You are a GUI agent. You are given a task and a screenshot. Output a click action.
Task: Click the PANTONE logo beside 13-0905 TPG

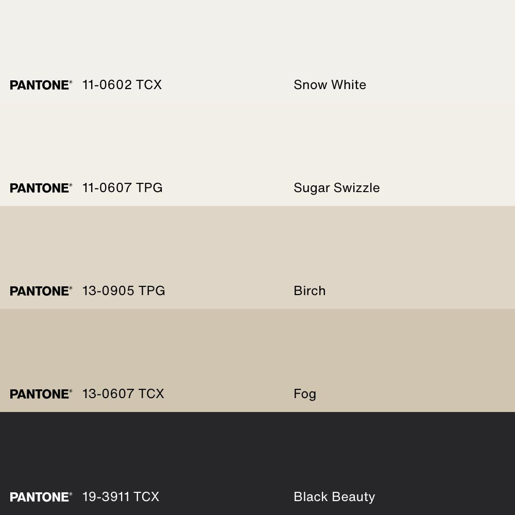[41, 291]
